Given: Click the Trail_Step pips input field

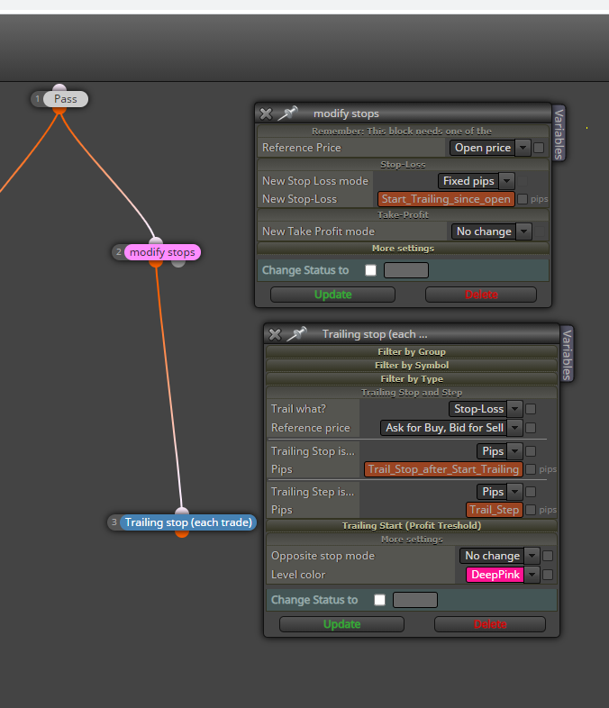Looking at the screenshot, I should tap(495, 510).
